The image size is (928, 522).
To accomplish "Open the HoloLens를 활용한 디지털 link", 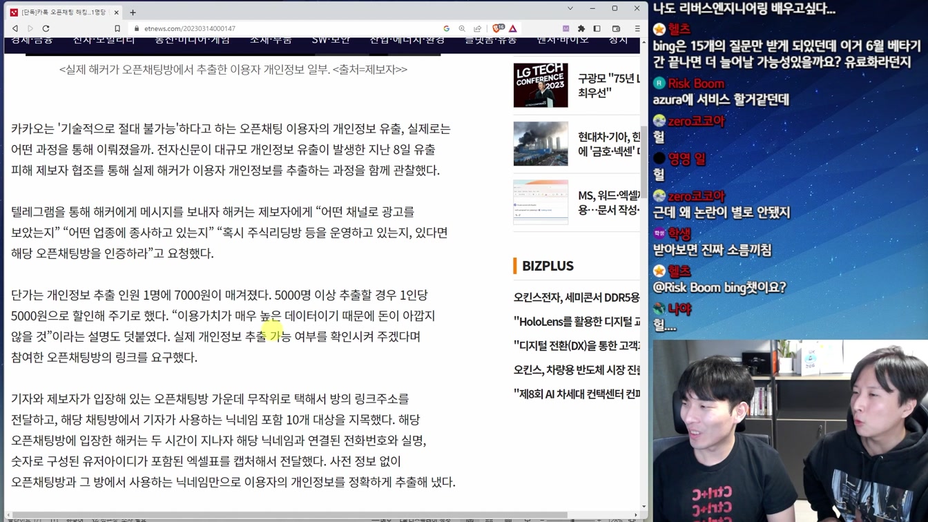I will (577, 322).
